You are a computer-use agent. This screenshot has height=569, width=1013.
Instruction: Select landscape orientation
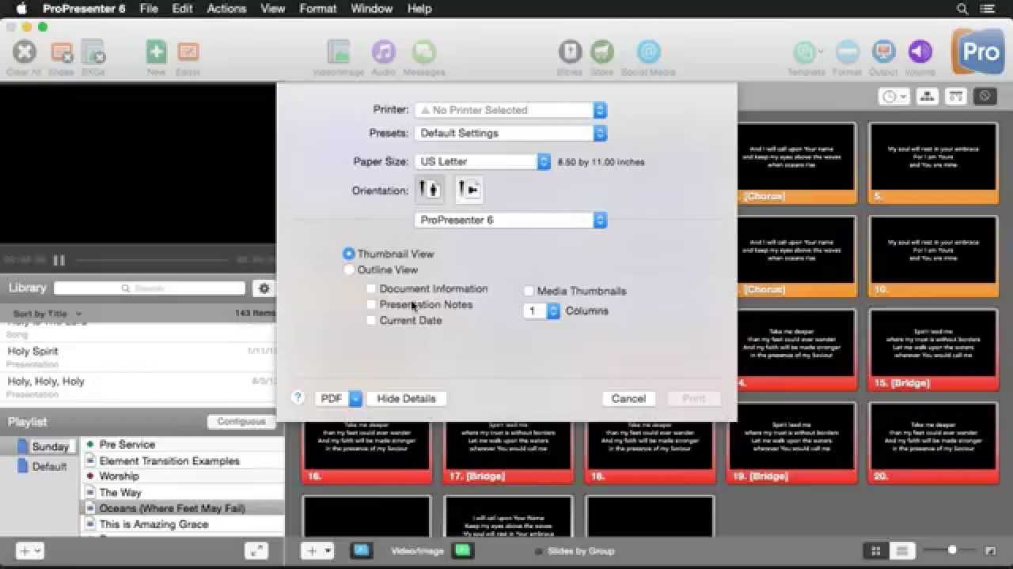tap(468, 190)
